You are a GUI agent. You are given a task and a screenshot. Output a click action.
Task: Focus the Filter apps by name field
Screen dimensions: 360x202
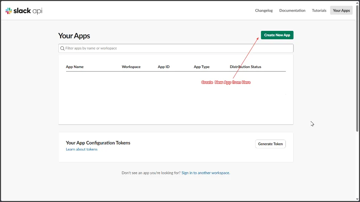(176, 48)
